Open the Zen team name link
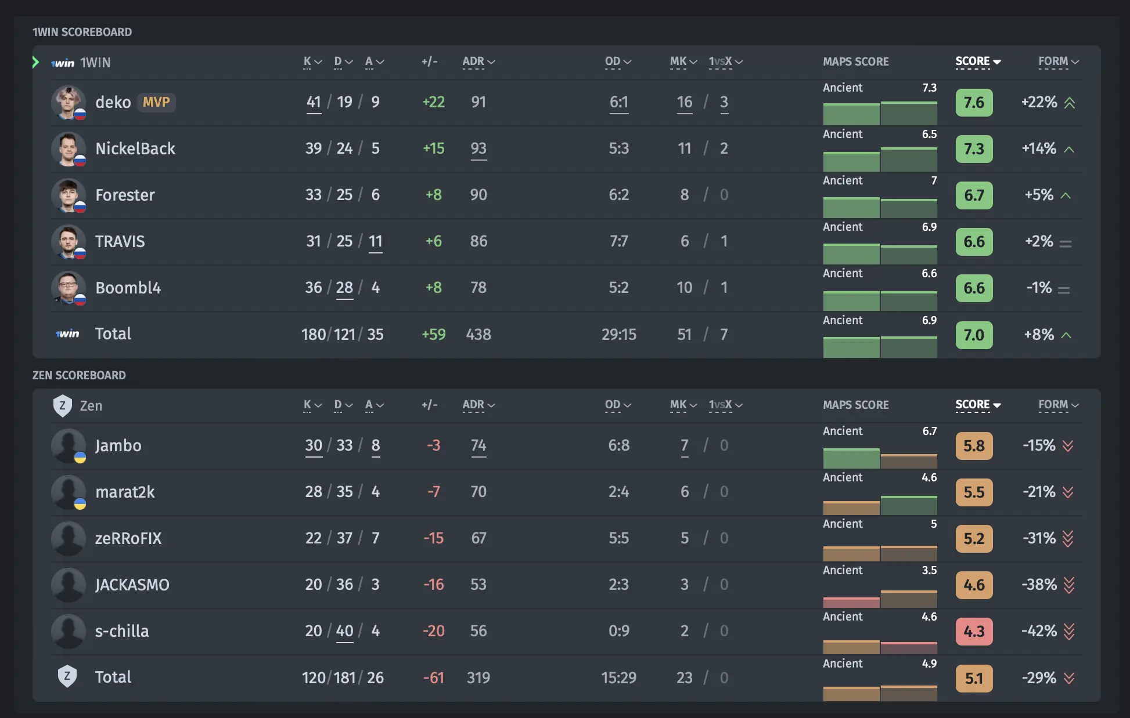 click(91, 405)
